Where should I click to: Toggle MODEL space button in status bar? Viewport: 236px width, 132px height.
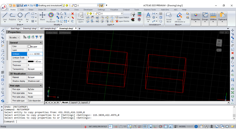tap(182, 126)
